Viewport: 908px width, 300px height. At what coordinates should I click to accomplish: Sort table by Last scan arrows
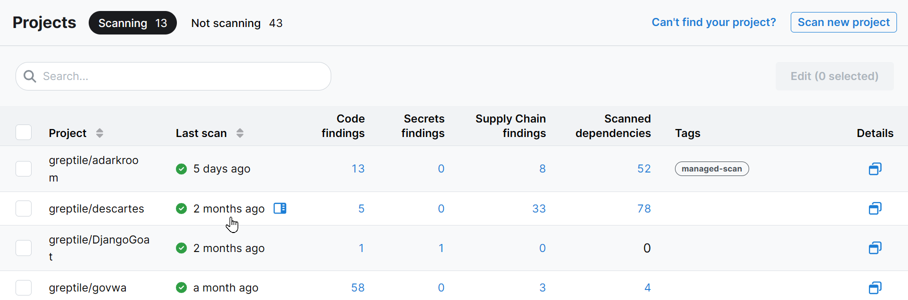click(240, 133)
